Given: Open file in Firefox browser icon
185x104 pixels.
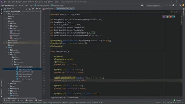Looking at the screenshot, I should tap(171, 17).
